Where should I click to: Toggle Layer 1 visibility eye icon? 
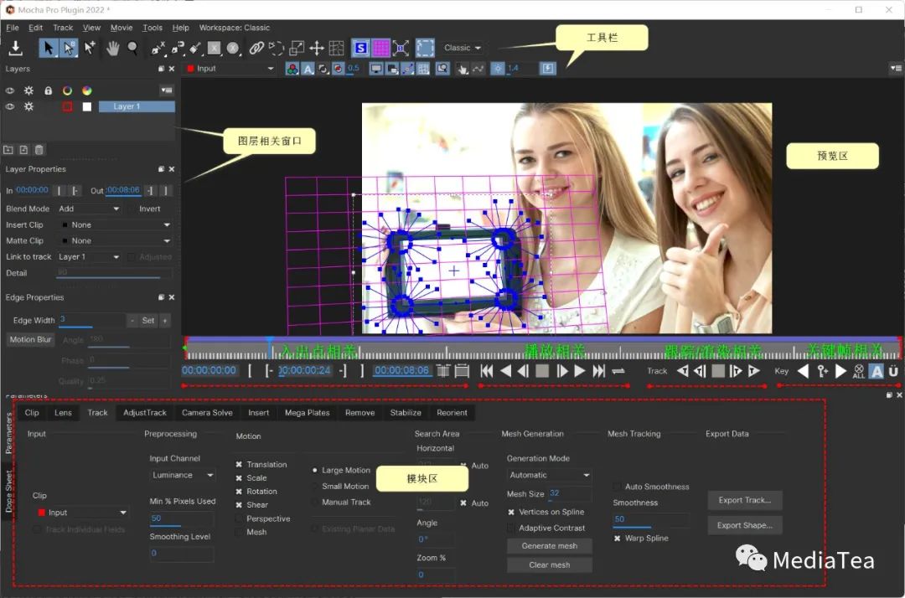point(10,106)
